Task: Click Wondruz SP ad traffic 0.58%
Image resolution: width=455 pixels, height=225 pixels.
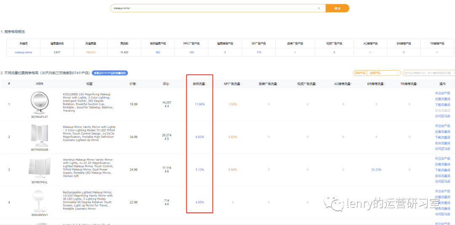Action: click(x=233, y=169)
